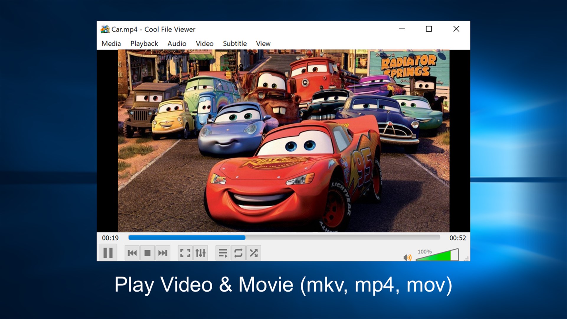
Task: Mute the audio via the speaker icon
Action: coord(407,257)
